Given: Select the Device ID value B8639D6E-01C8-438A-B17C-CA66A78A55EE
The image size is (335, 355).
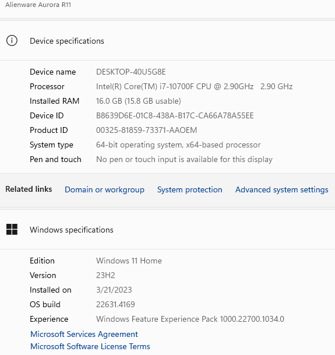Looking at the screenshot, I should (175, 115).
